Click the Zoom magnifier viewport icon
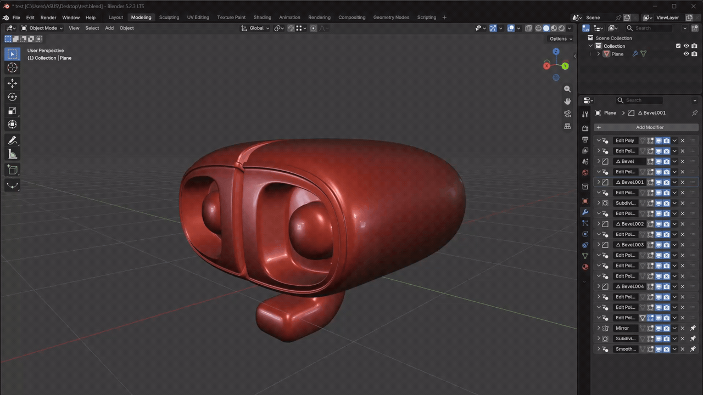This screenshot has width=703, height=395. pyautogui.click(x=567, y=89)
